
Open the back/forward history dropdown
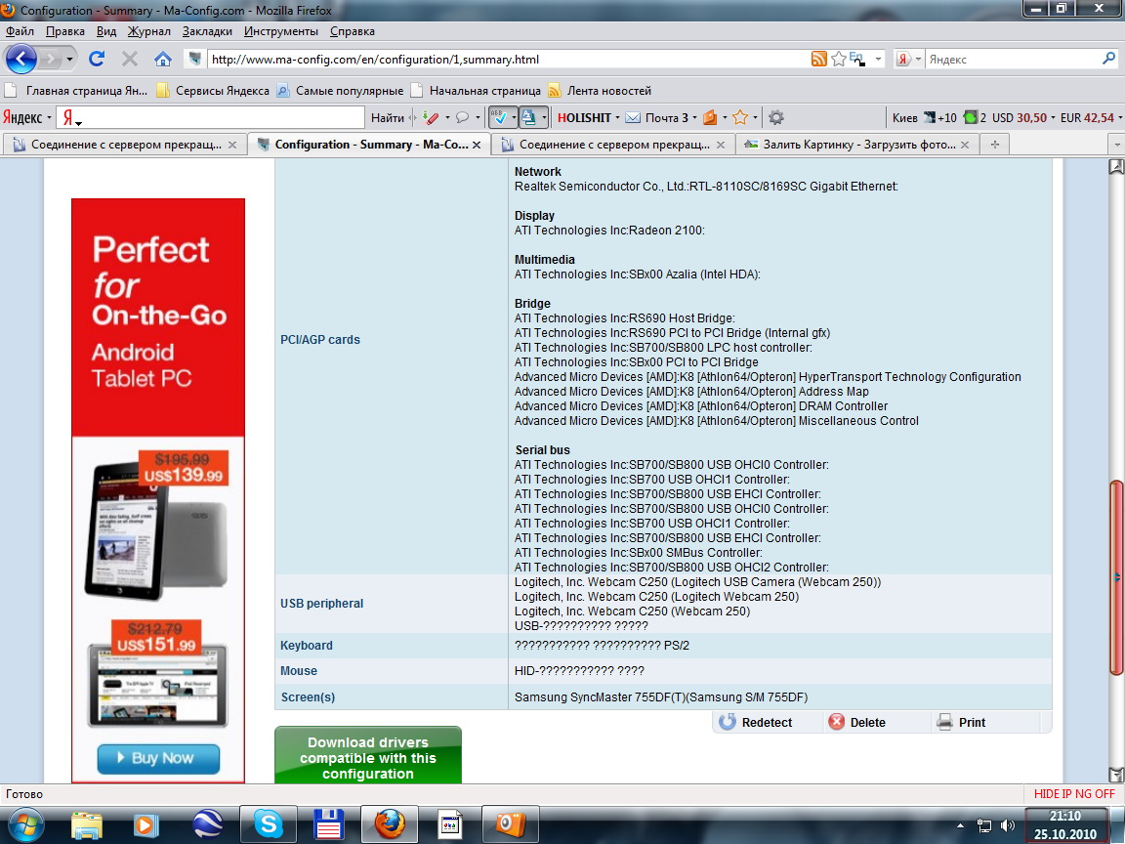(x=69, y=59)
